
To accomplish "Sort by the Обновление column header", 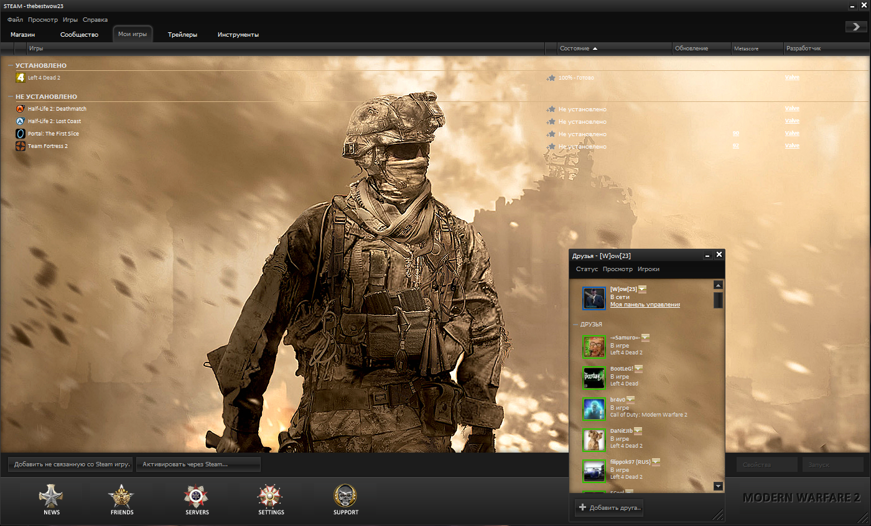I will click(701, 48).
